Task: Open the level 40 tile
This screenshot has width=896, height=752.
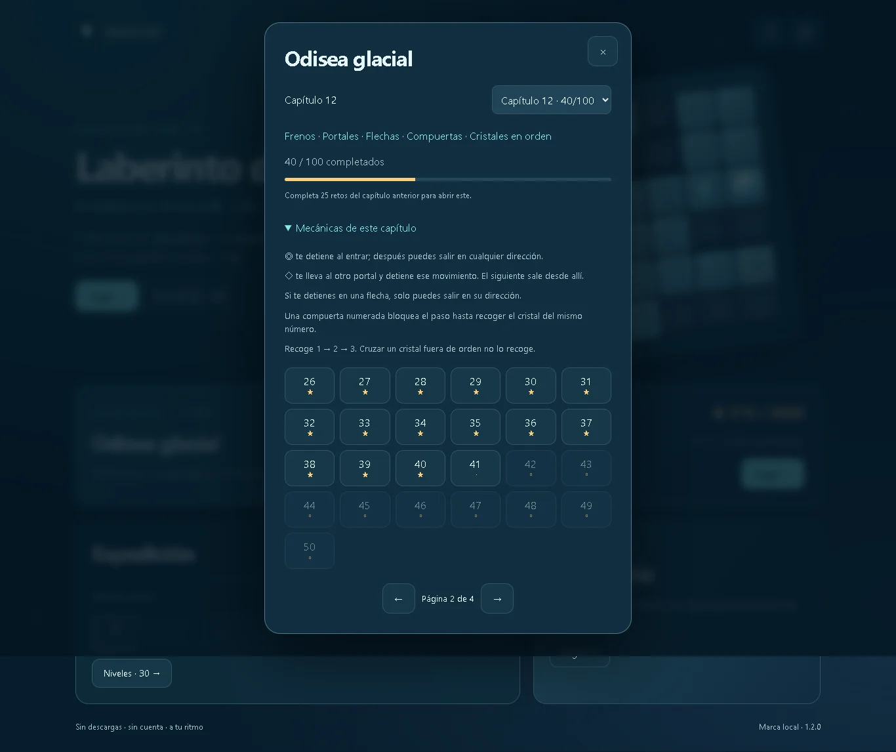Action: [420, 469]
